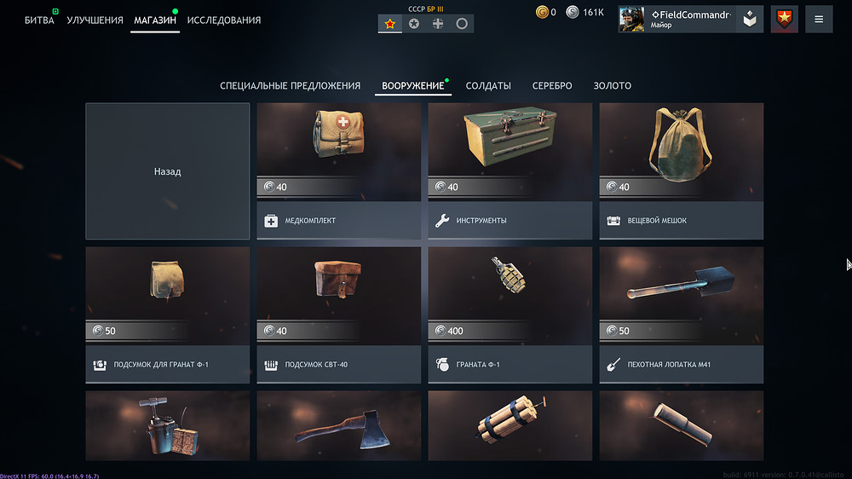Click the rank emblem beside FieldCommandr
The image size is (852, 479).
750,20
